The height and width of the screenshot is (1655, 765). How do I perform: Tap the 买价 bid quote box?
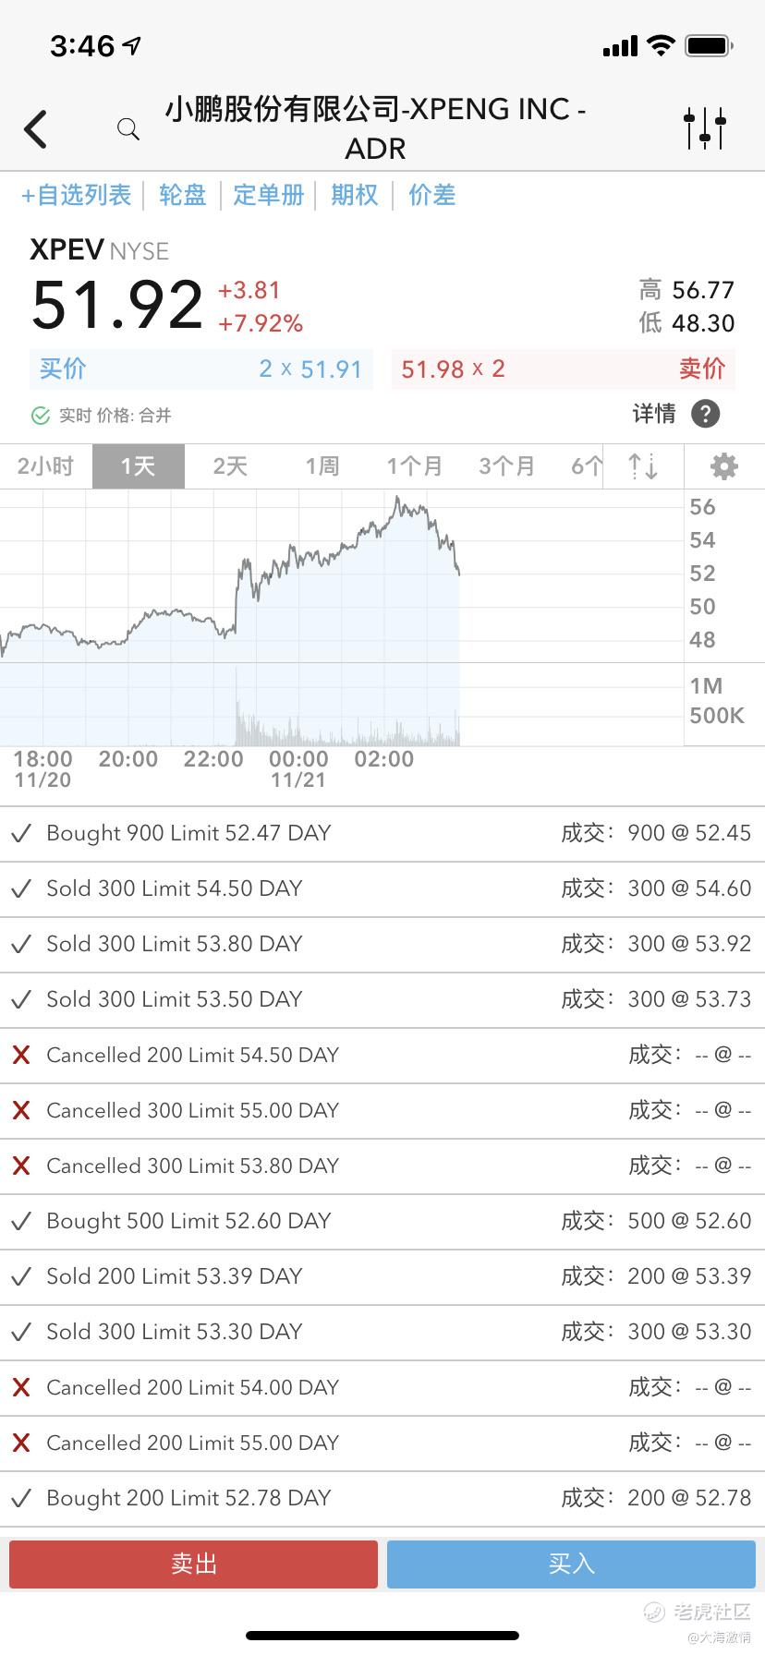(201, 369)
